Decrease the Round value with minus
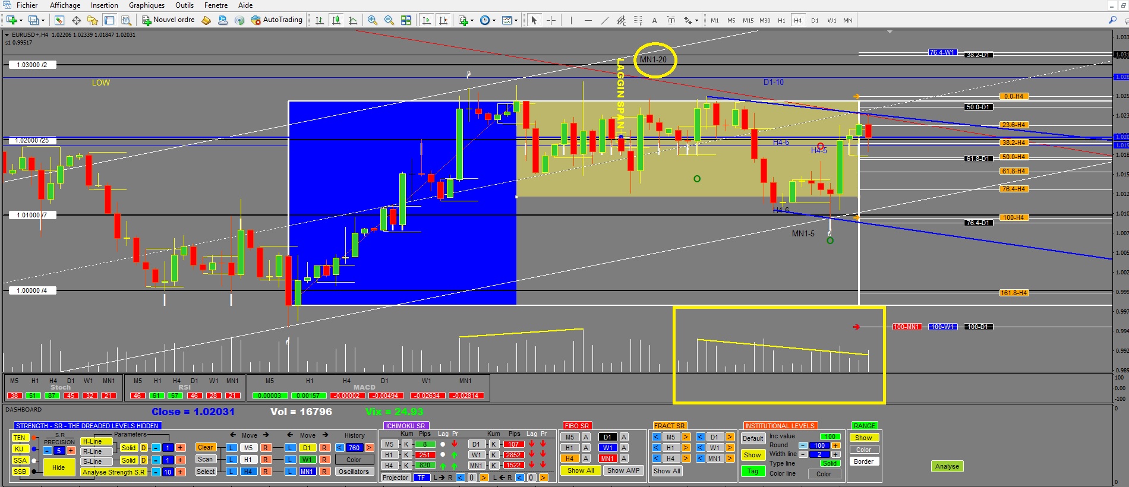Screen dimensions: 1129x487 point(803,445)
